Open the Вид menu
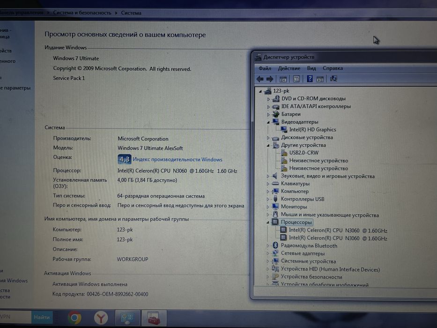This screenshot has height=328, width=437. click(x=311, y=68)
